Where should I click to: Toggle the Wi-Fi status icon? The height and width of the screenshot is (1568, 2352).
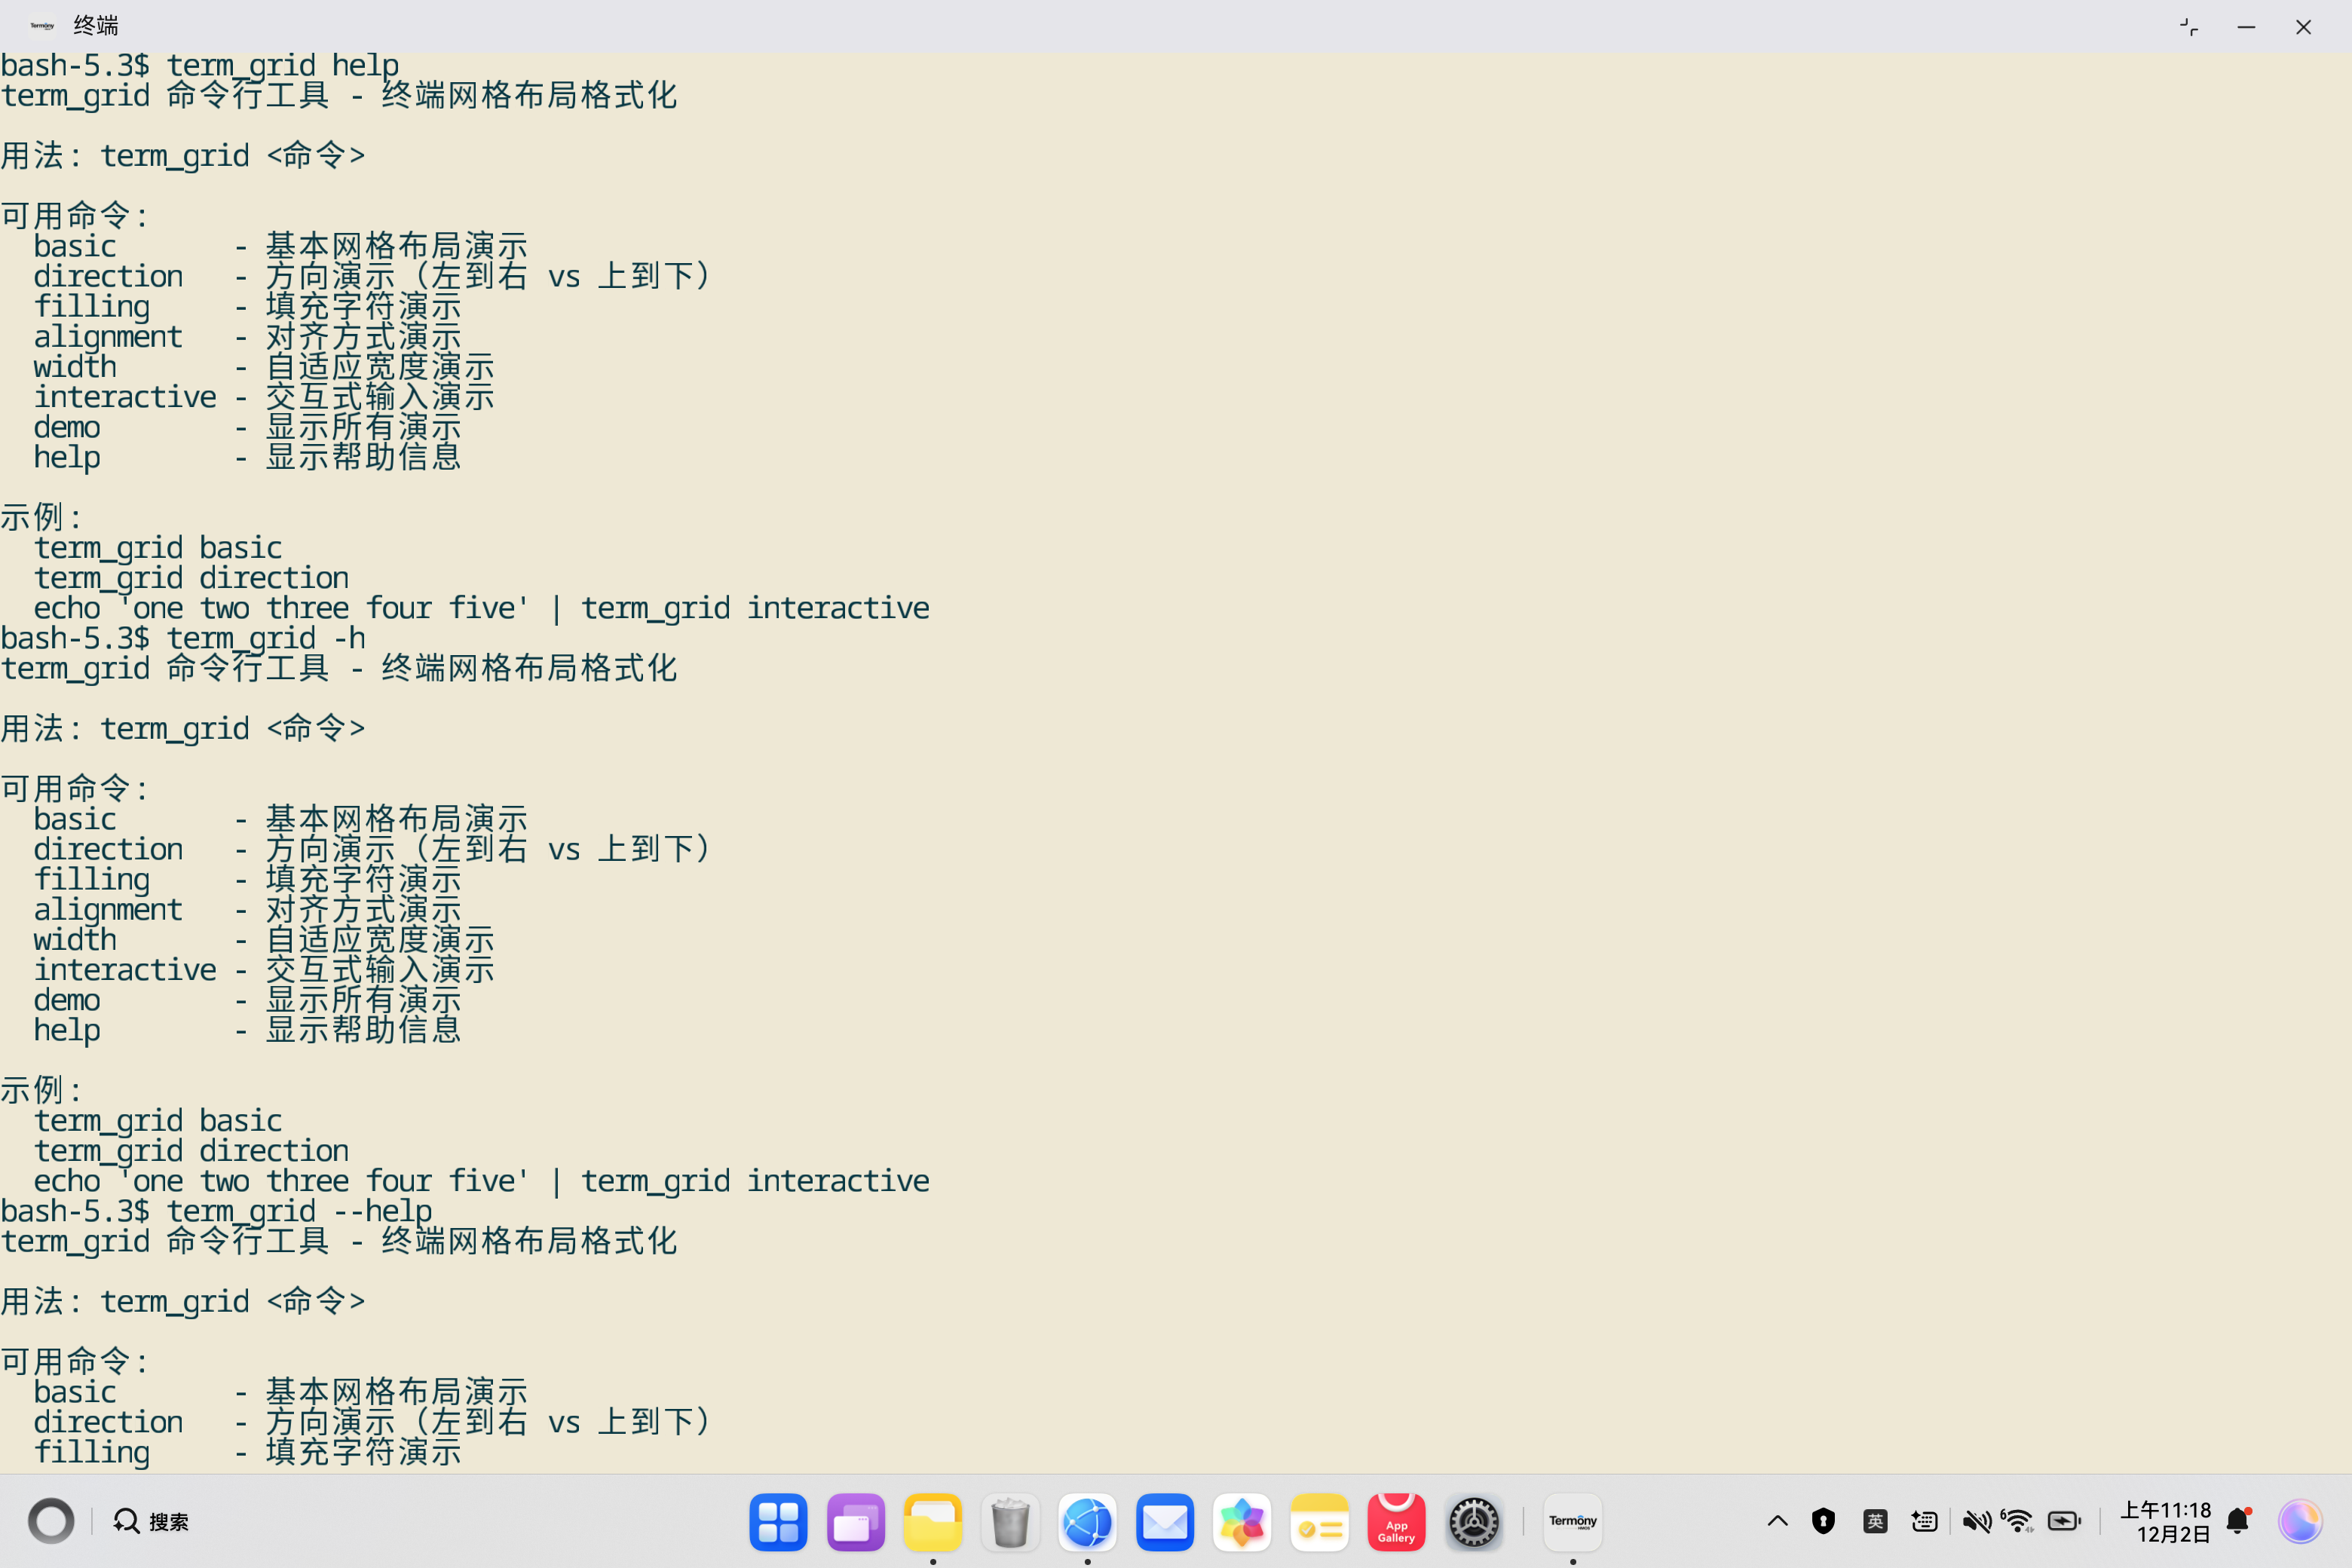coord(2018,1522)
